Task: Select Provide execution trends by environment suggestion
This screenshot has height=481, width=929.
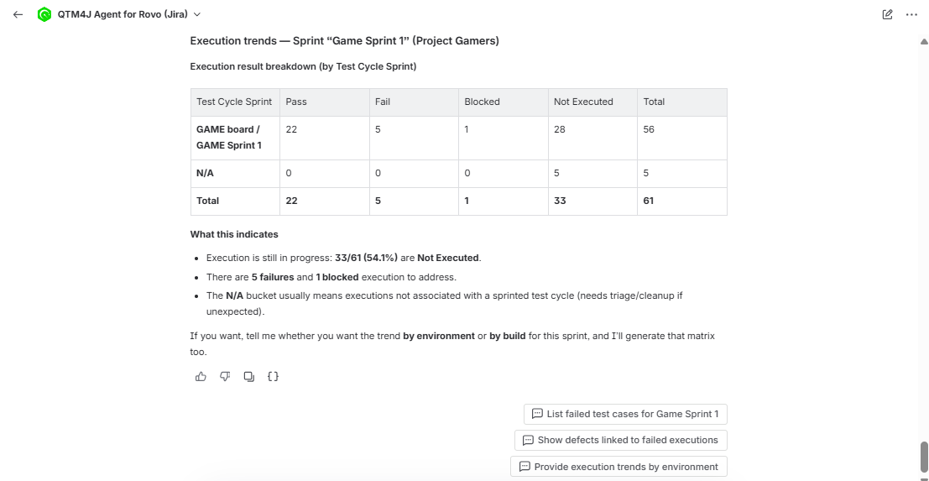Action: tap(618, 466)
